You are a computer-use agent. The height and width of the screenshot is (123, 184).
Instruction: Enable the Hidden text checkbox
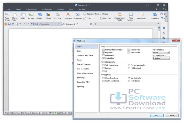129,68
